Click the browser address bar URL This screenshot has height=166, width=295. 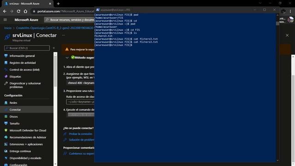pyautogui.click(x=65, y=11)
